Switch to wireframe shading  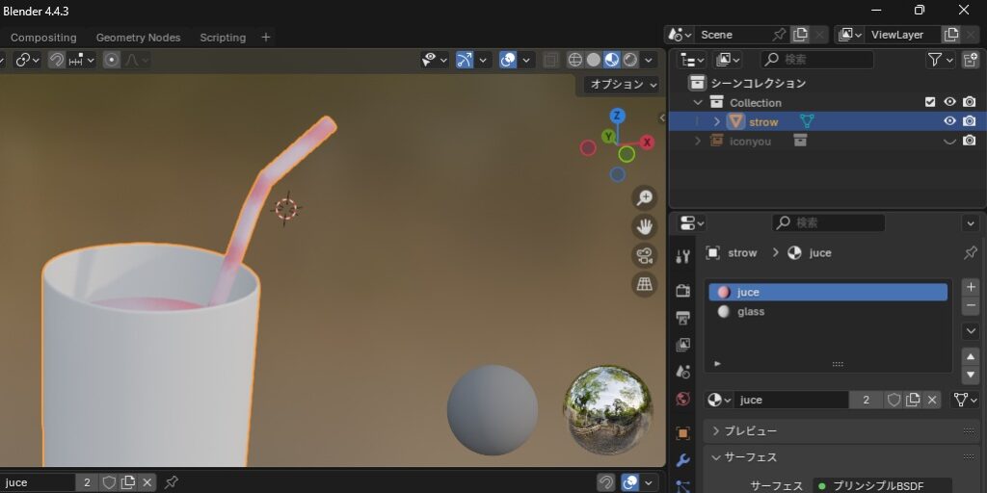[x=575, y=60]
